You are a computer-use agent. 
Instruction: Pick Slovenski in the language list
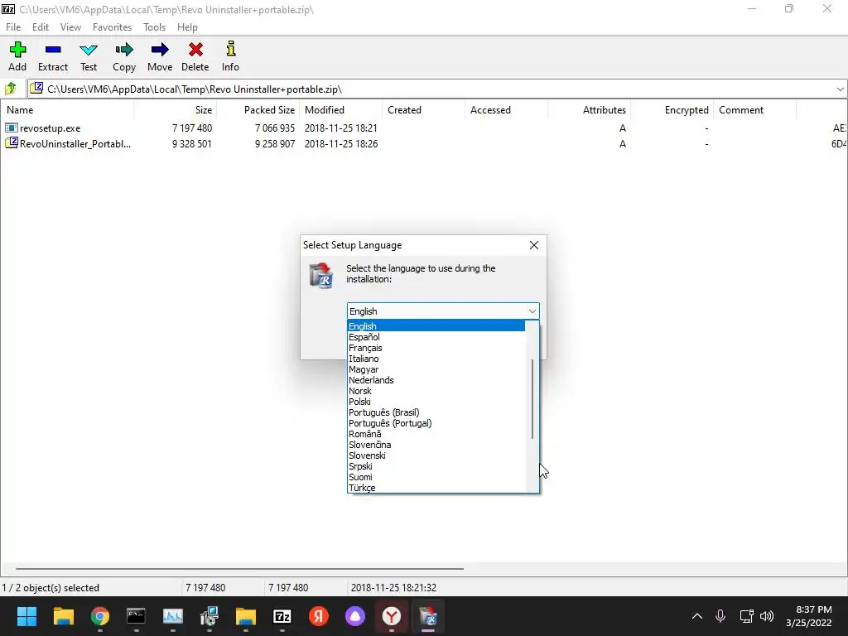pos(436,456)
